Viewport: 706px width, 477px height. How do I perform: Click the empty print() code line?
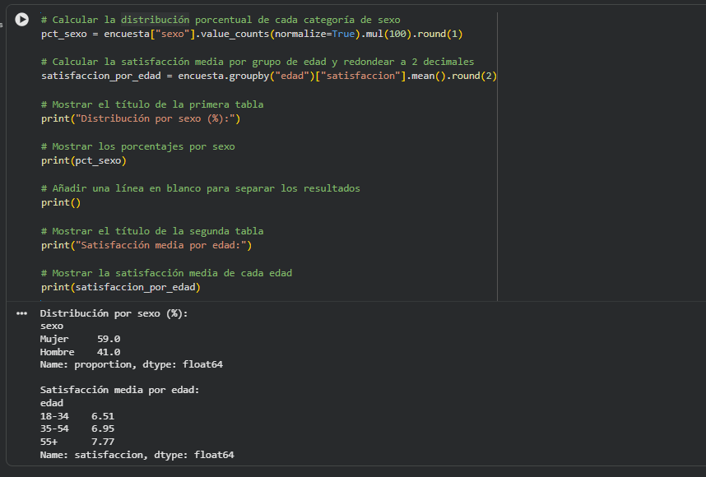[x=61, y=202]
